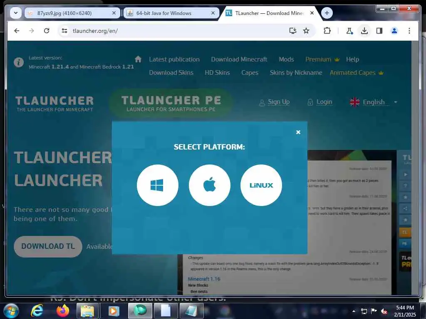Bookmark this page with the star icon
This screenshot has width=426, height=319.
pyautogui.click(x=306, y=31)
